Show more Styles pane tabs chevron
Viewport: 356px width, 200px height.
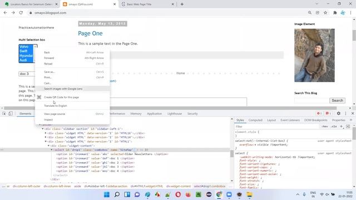pos(351,120)
